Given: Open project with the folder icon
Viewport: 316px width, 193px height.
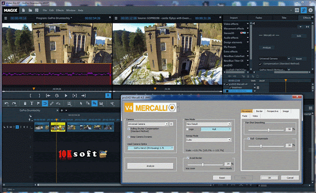Looking at the screenshot, I should (30, 10).
